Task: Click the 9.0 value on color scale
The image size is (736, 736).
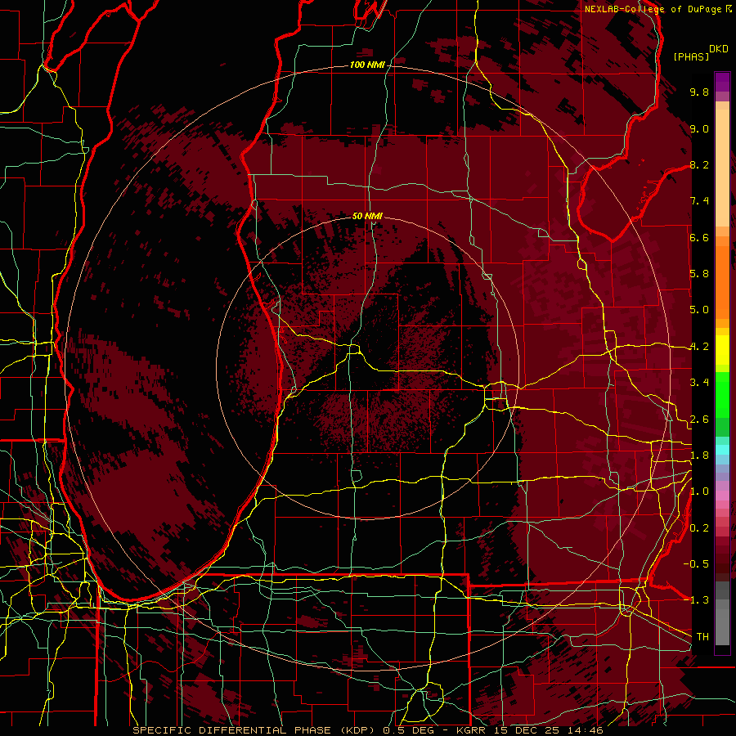Action: click(699, 128)
